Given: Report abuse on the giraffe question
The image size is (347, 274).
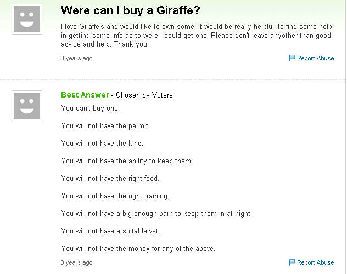Looking at the screenshot, I should click(315, 58).
